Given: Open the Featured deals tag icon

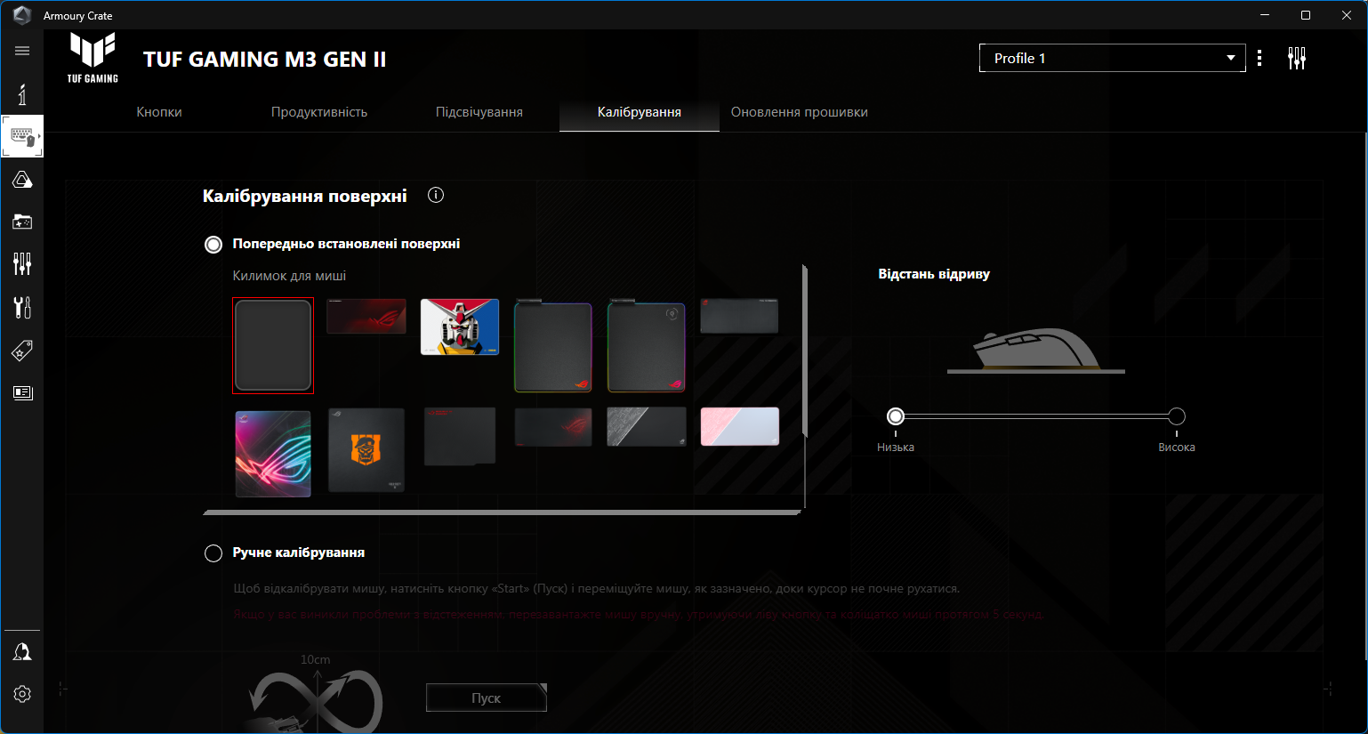Looking at the screenshot, I should pyautogui.click(x=22, y=351).
